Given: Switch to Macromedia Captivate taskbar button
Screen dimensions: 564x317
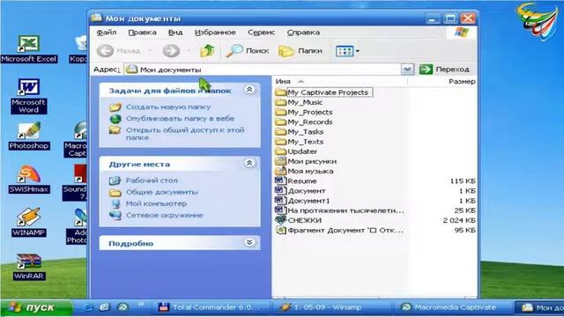Looking at the screenshot, I should tap(454, 307).
